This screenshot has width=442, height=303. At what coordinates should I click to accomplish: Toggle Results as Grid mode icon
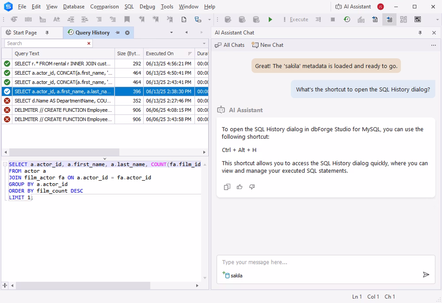click(x=389, y=19)
